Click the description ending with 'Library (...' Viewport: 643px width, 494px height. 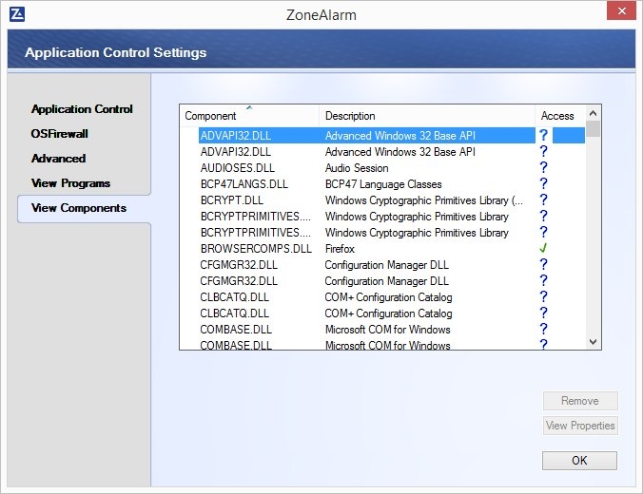point(423,199)
